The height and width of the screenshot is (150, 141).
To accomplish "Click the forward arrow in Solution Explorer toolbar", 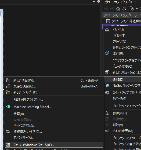I will (x=112, y=9).
